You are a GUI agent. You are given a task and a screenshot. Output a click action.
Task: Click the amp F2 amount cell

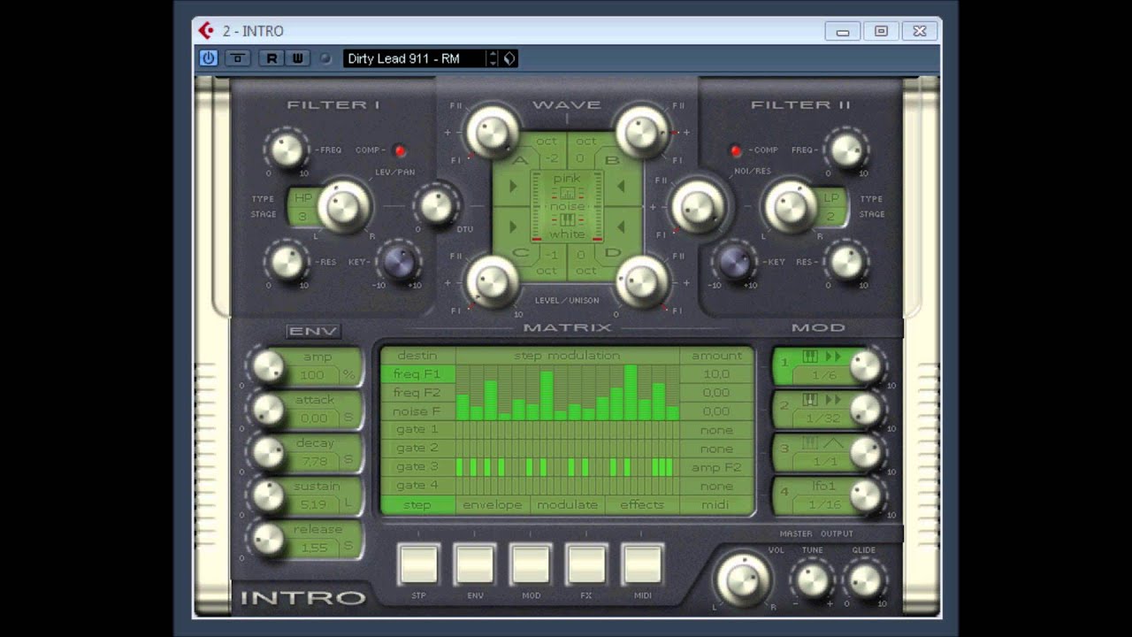[716, 467]
